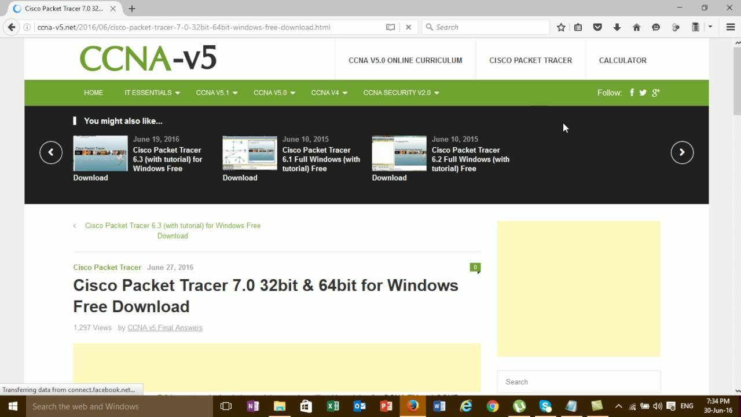Show hidden system tray icons chevron
This screenshot has height=417, width=741.
618,406
